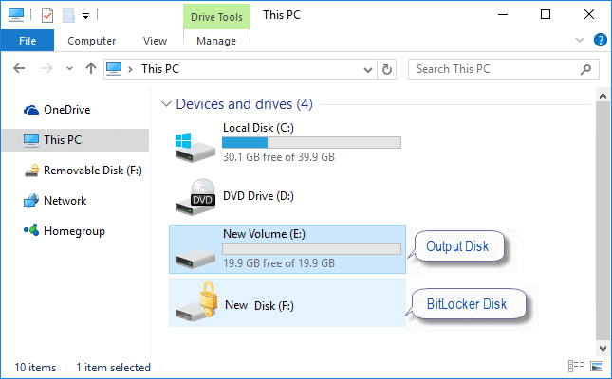
Task: Expand the ribbon with the chevron
Action: 581,41
